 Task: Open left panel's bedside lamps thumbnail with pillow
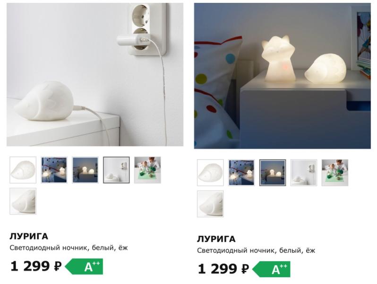54,170
